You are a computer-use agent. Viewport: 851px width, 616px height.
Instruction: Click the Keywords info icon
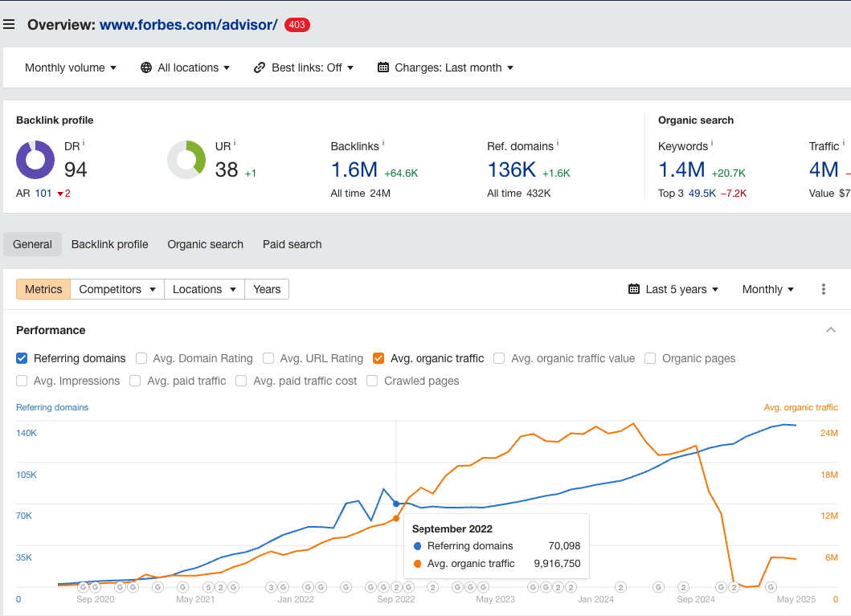[x=712, y=143]
